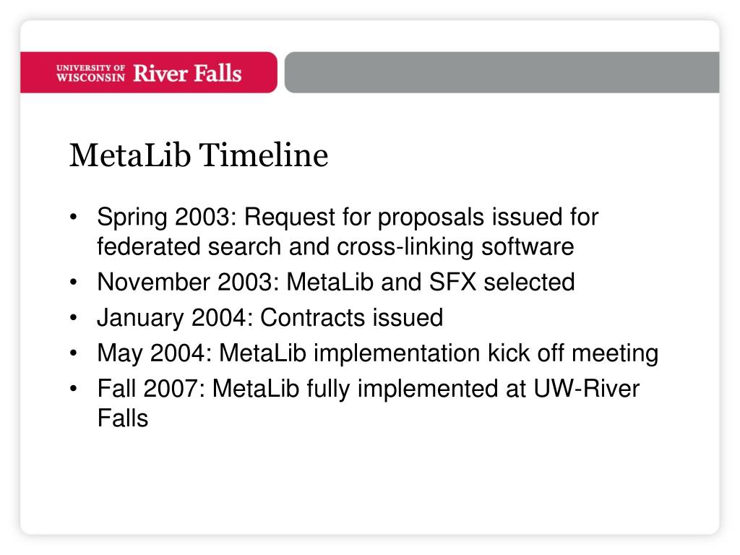740x555 pixels.
Task: Click the word Timeline in the heading
Action: [x=263, y=155]
